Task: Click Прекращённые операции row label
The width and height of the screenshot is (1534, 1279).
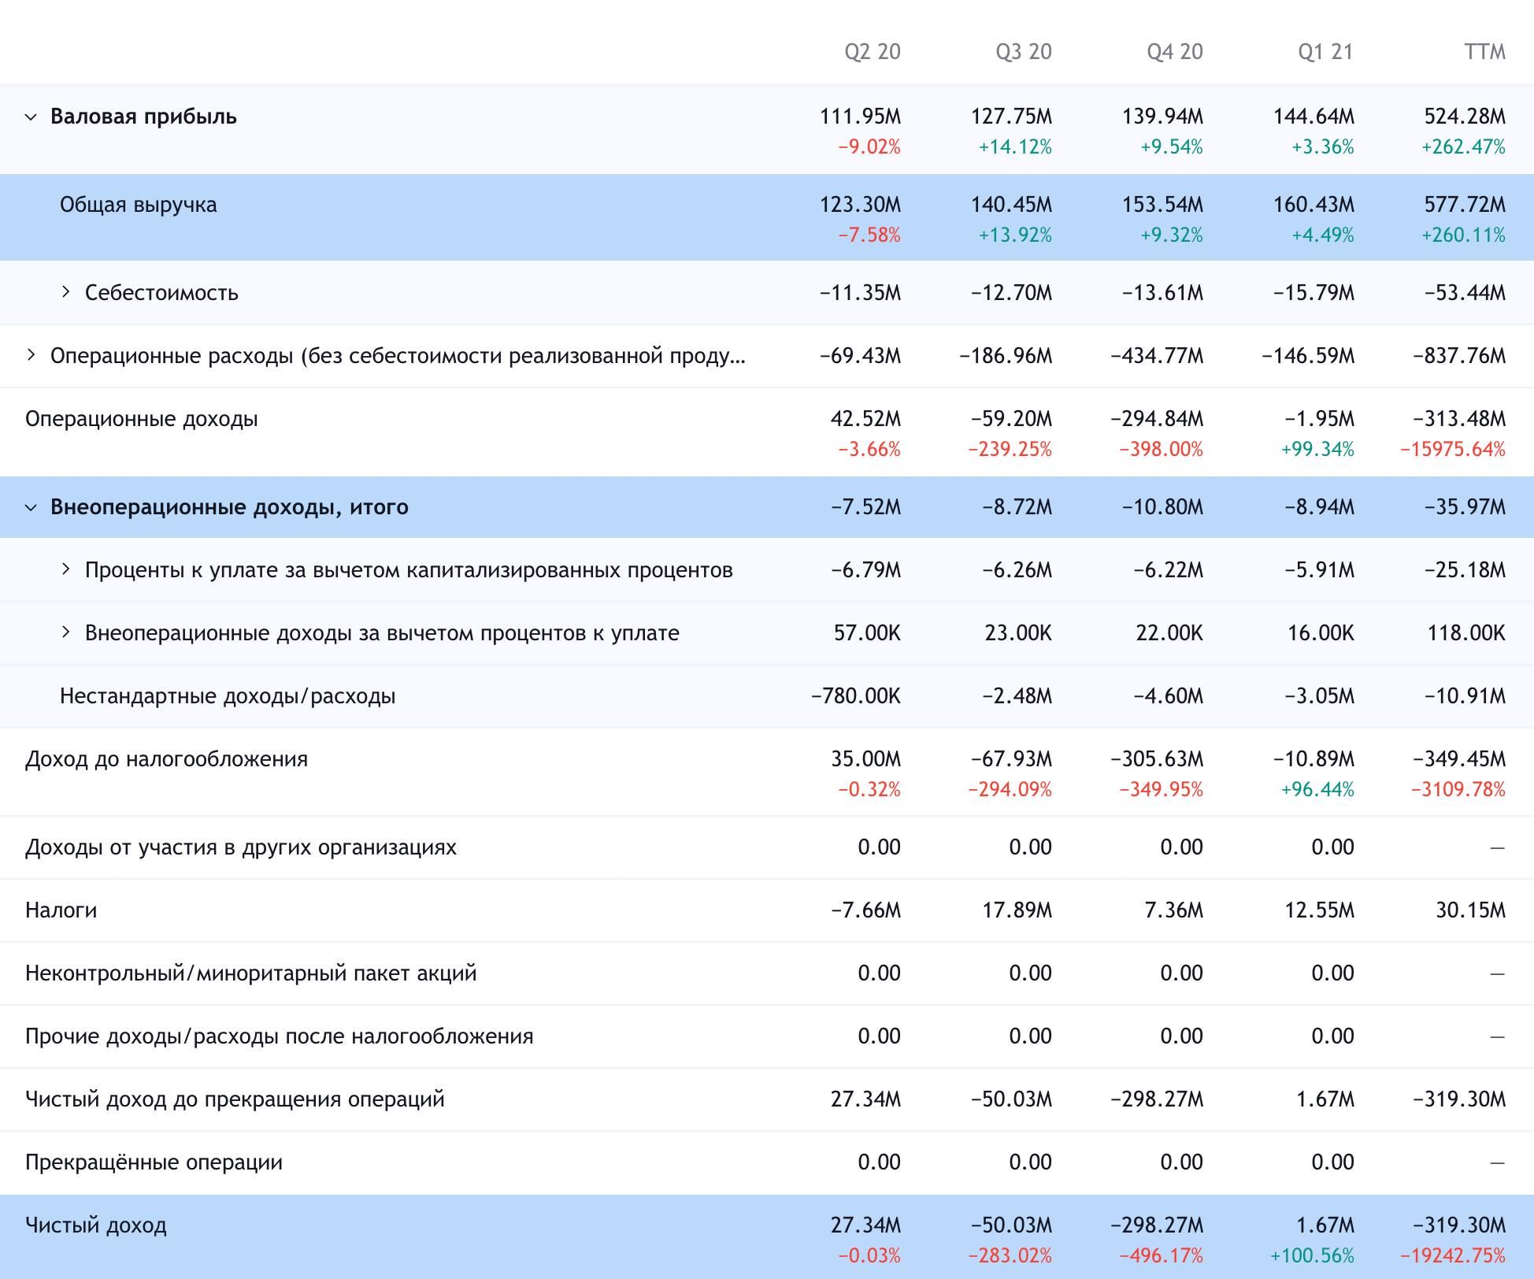Action: (154, 1162)
